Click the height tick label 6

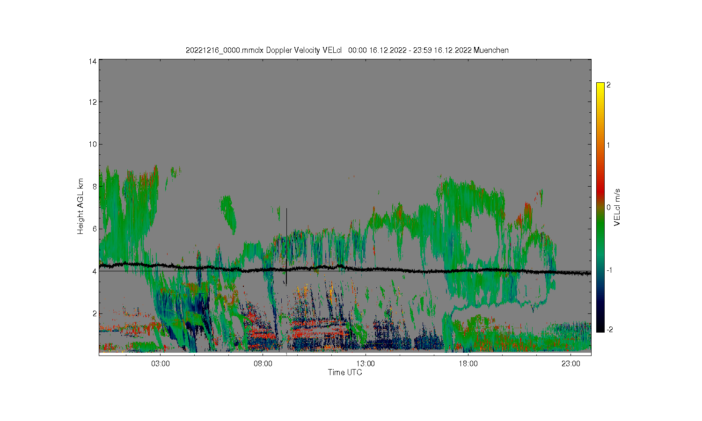pos(95,229)
